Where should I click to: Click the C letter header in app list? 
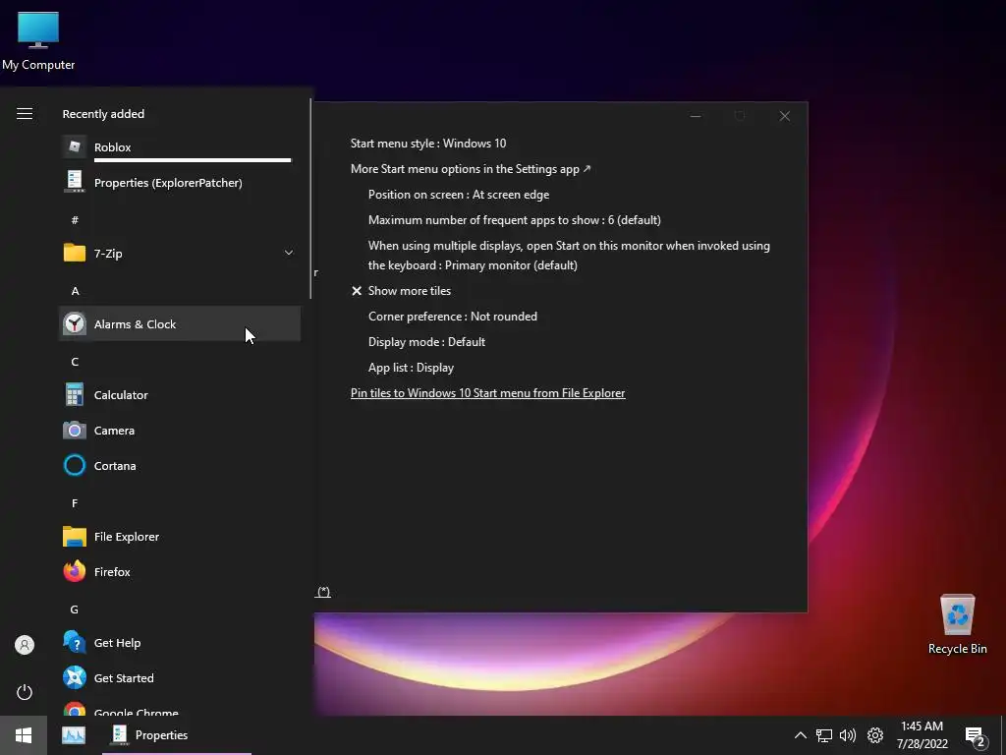(75, 362)
